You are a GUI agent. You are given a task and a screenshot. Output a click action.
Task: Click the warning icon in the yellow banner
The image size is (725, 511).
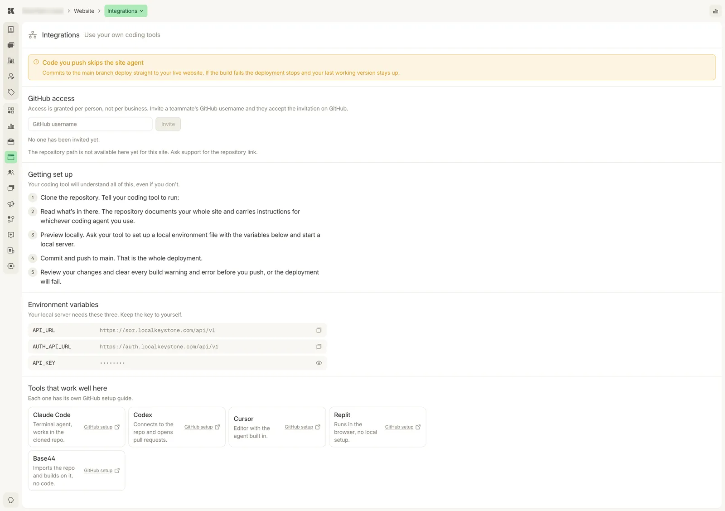[x=36, y=62]
